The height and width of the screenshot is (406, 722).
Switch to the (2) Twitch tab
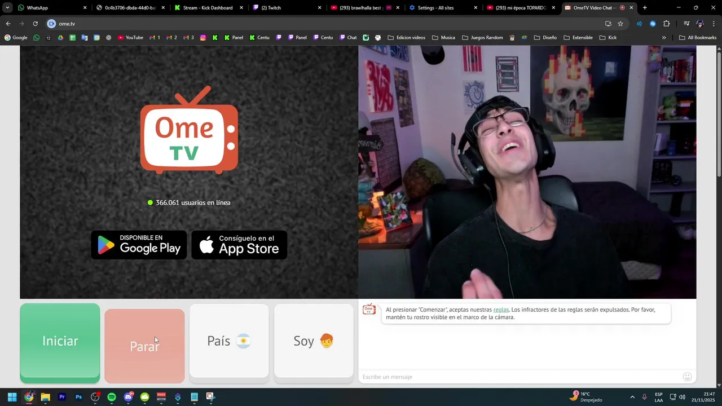287,8
